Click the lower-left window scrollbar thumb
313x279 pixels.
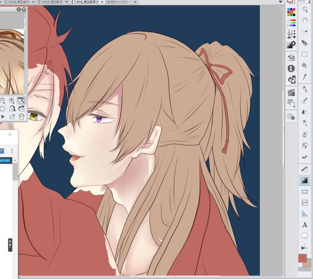click(x=15, y=171)
